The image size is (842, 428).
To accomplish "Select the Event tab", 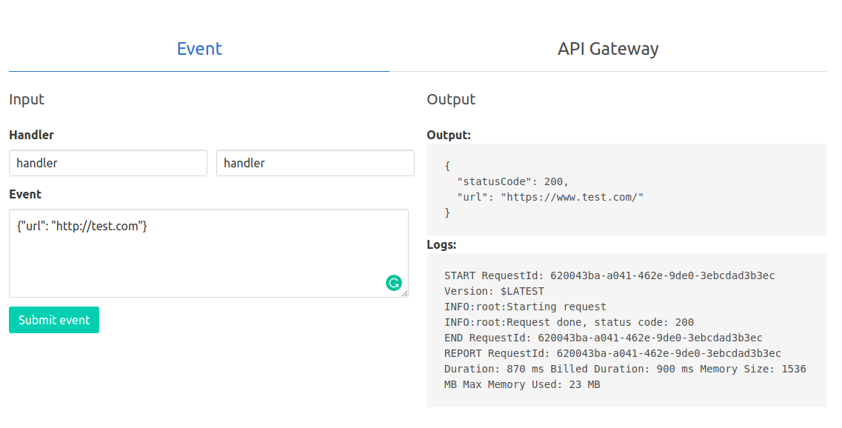I will pos(199,49).
